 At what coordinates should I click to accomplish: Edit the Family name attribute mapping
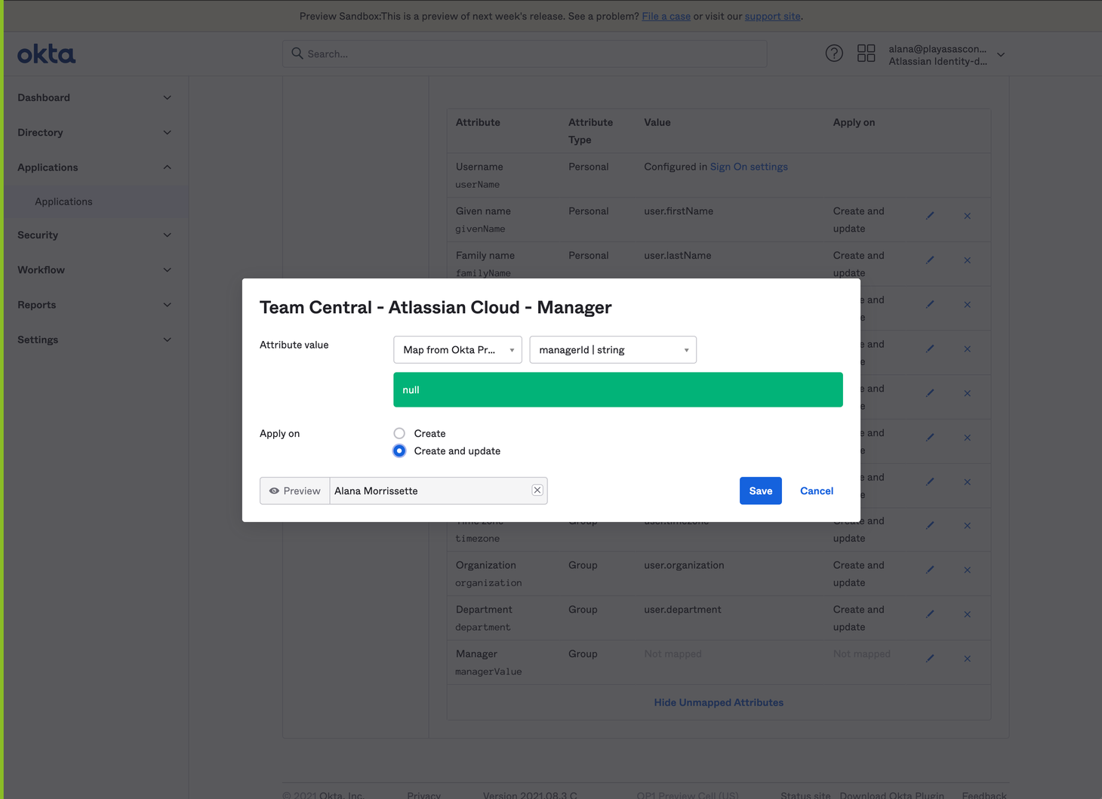[930, 260]
